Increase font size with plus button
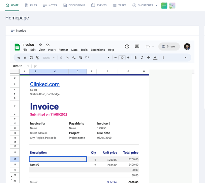 tap(128, 58)
